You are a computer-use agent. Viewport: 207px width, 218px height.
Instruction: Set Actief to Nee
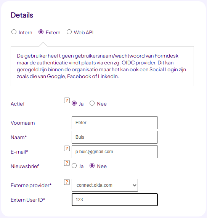(x=92, y=103)
